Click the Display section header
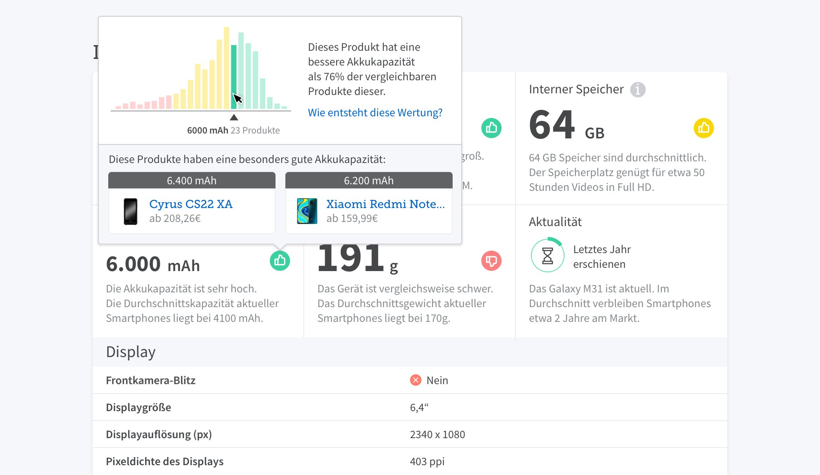 tap(131, 352)
